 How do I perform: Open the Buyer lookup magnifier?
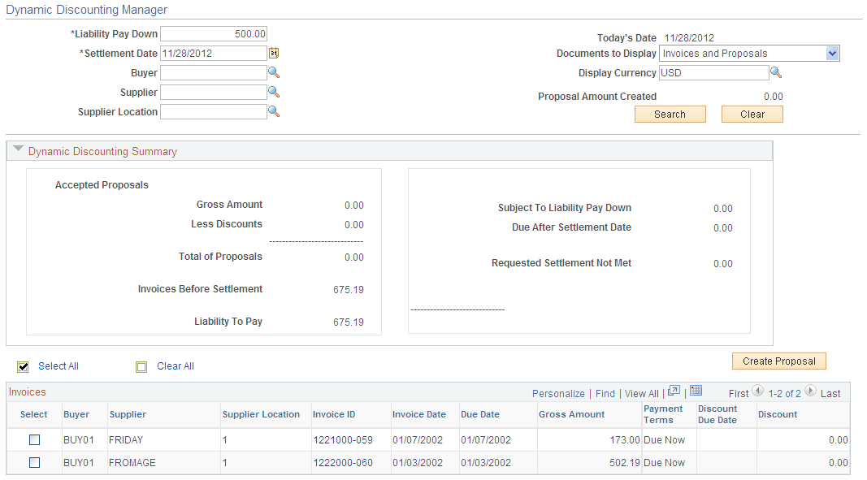point(274,72)
